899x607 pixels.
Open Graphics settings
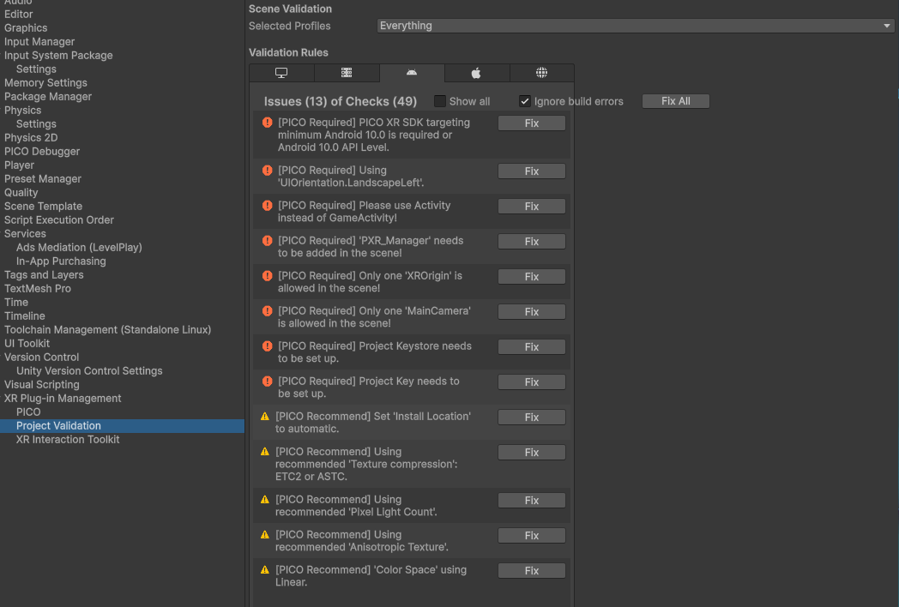[26, 28]
